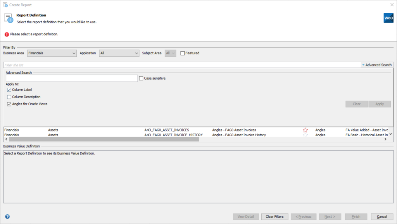Click the Create Report title bar icon
The width and height of the screenshot is (397, 224).
pos(5,5)
